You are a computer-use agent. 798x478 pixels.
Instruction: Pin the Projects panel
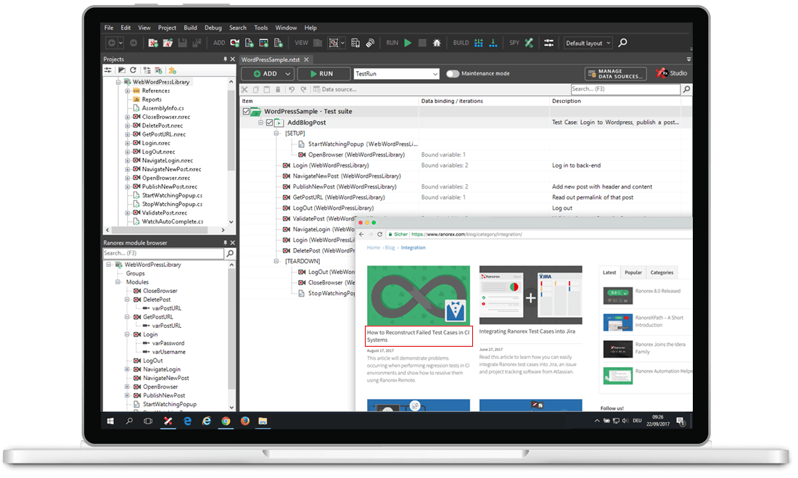point(225,59)
